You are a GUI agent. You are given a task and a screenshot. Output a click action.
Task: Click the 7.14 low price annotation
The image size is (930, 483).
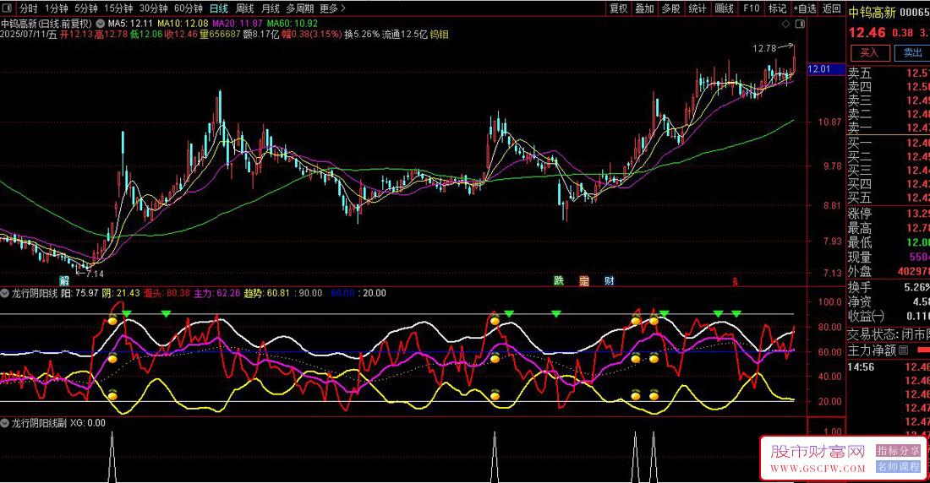click(95, 274)
